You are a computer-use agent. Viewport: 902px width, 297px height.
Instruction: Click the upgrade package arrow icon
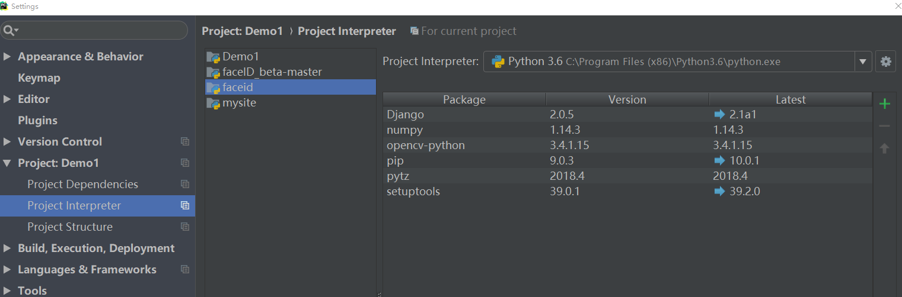tap(885, 148)
